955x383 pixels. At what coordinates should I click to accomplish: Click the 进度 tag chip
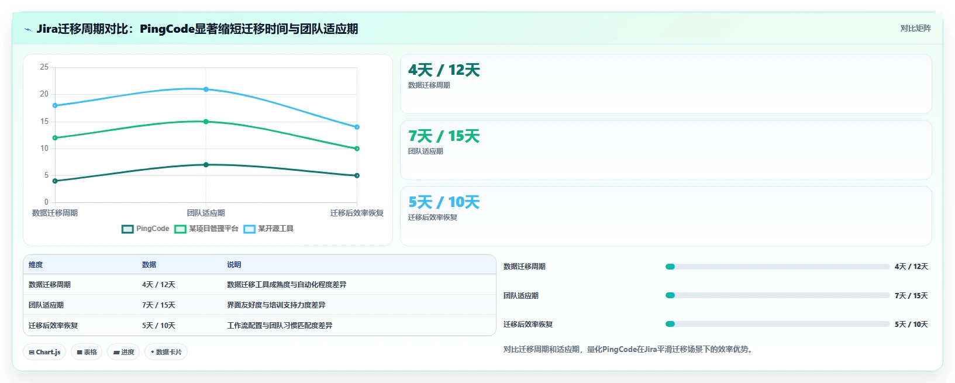(123, 352)
